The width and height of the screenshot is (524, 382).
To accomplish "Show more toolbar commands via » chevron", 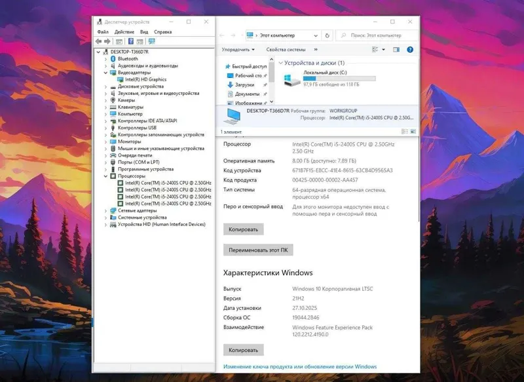I will coord(316,50).
